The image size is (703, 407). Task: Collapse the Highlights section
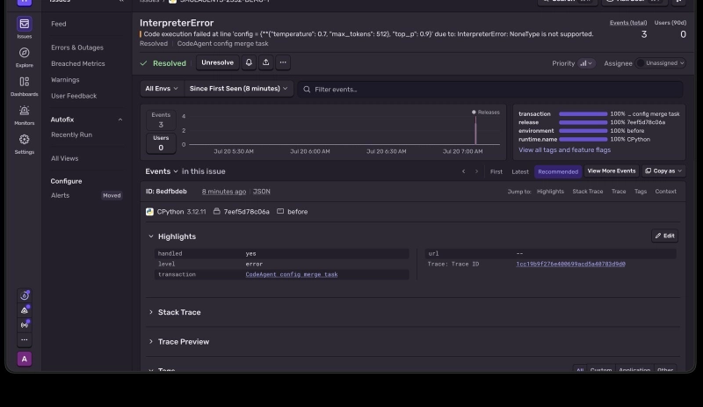[x=151, y=236]
